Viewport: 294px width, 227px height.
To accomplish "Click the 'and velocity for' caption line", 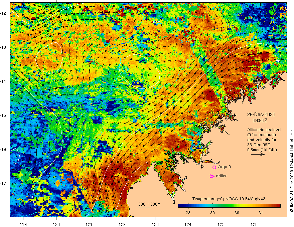I will (262, 140).
